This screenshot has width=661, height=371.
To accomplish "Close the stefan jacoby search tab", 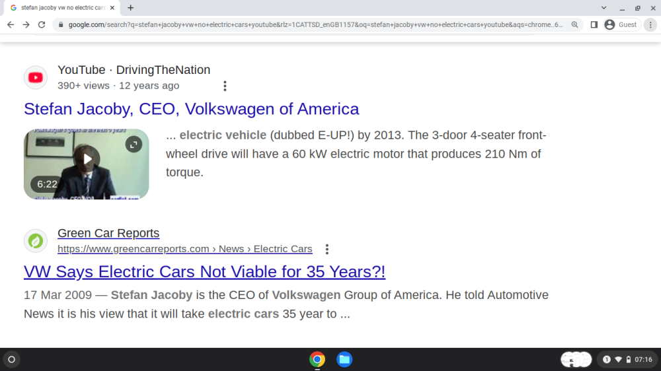I will [x=112, y=7].
